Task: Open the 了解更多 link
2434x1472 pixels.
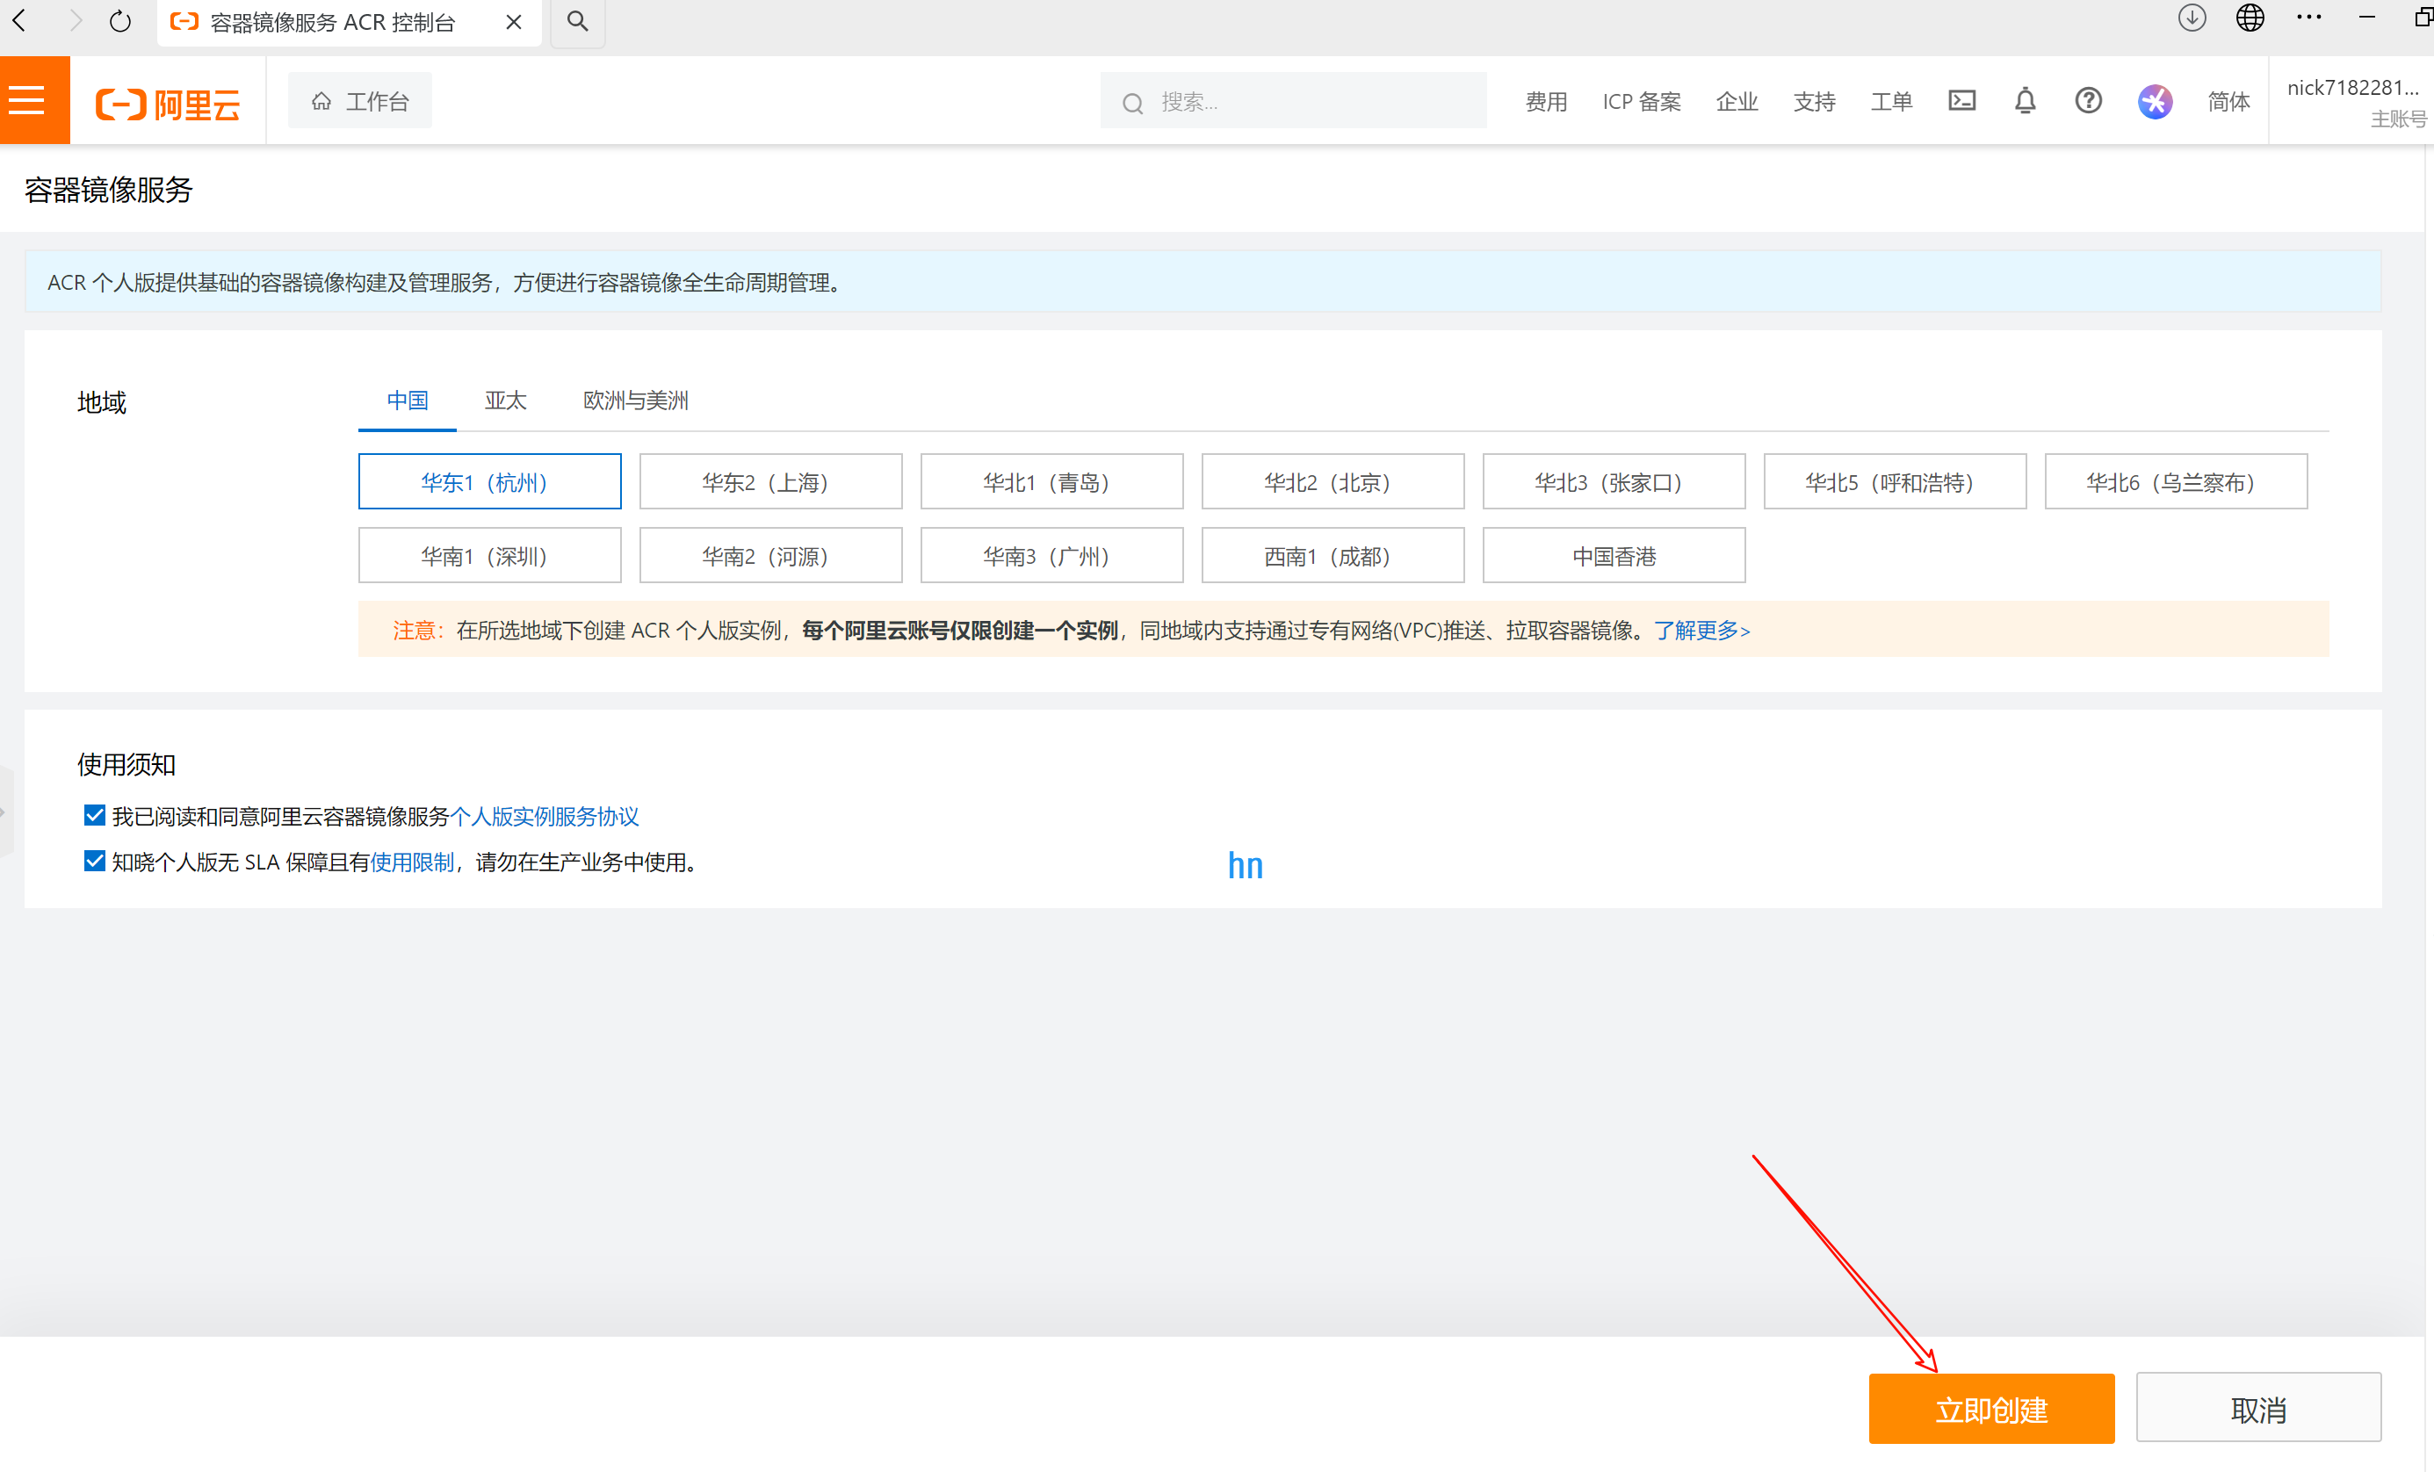Action: pos(1701,631)
